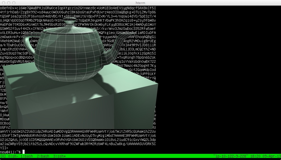Click the tmux session indicator "[0]"
The image size is (281, 160).
pos(3,156)
